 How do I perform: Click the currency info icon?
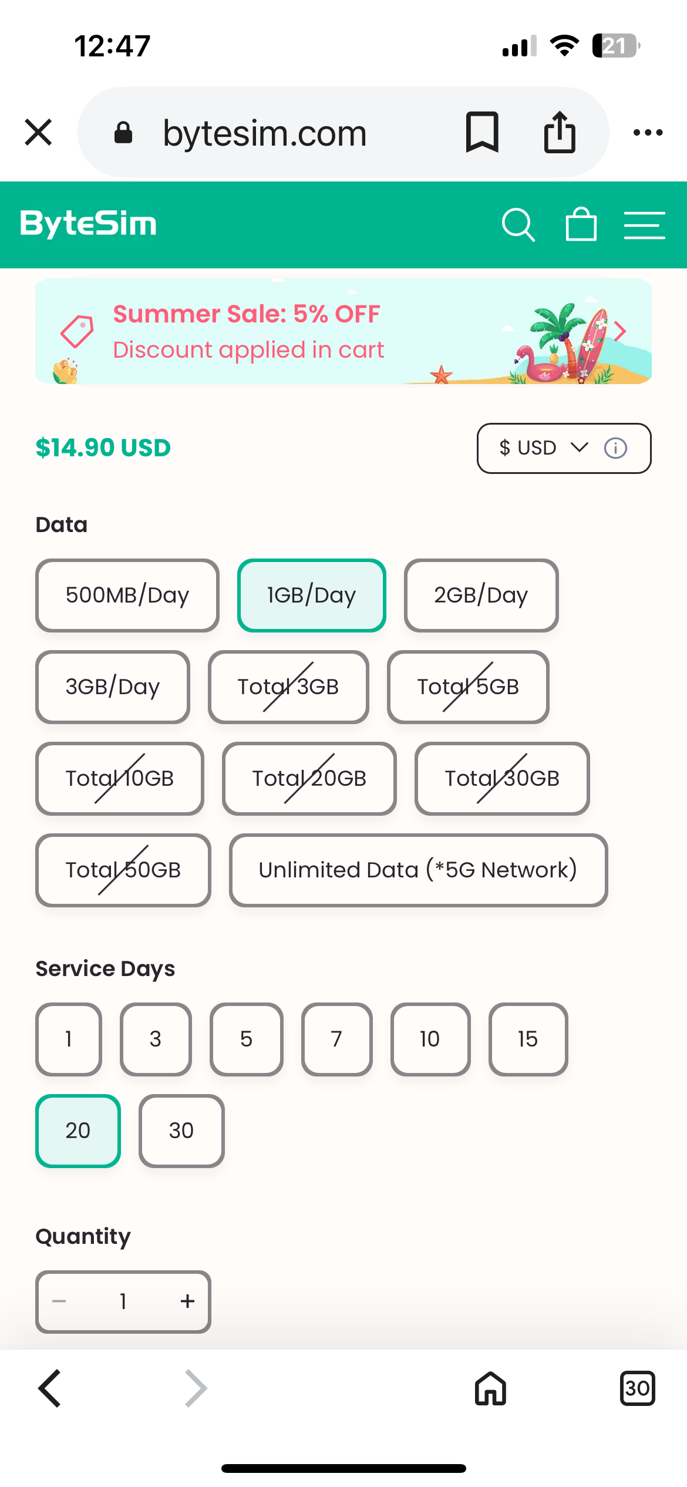(615, 449)
